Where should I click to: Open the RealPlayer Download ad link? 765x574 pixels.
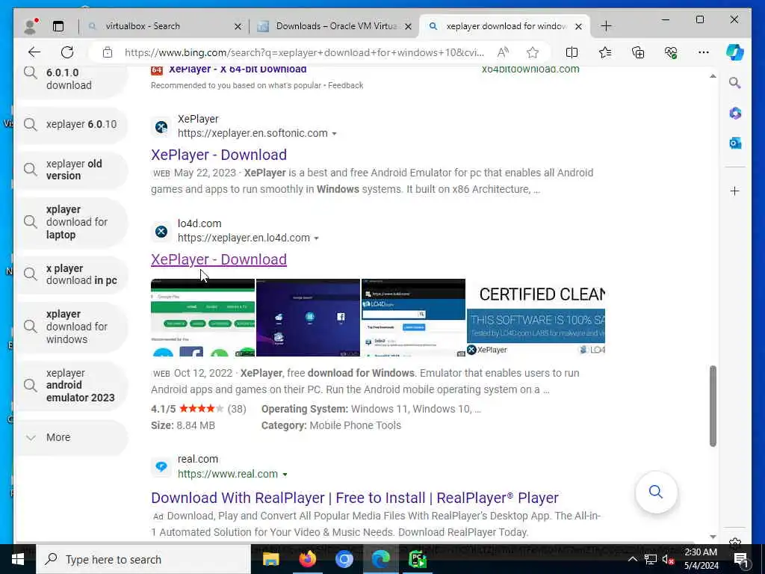pos(355,498)
